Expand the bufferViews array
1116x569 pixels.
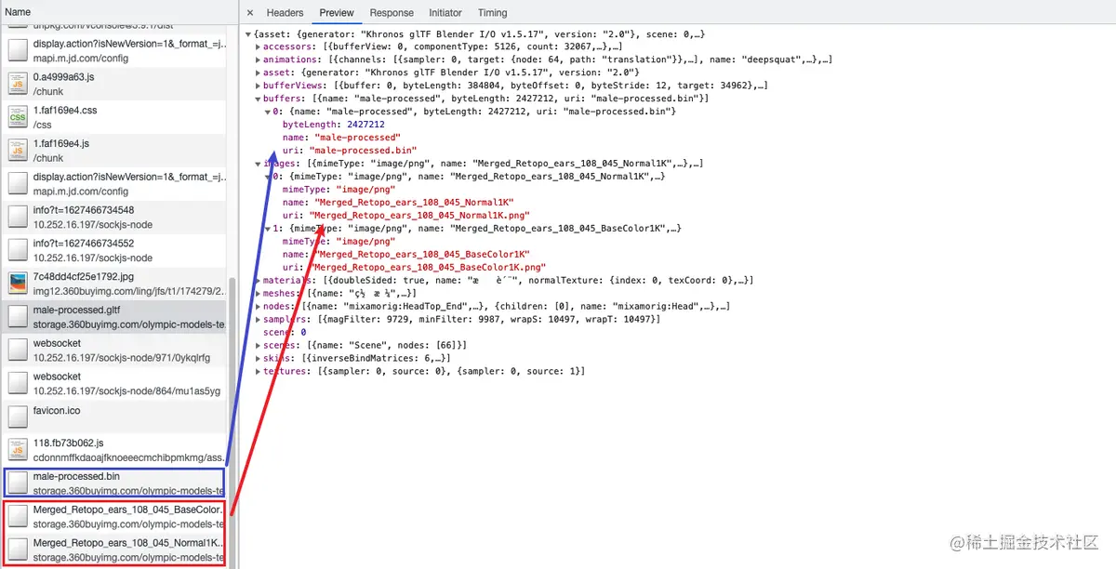pyautogui.click(x=259, y=86)
